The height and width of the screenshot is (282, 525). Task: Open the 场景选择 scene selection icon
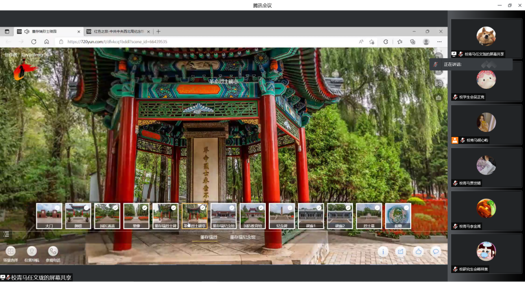[11, 251]
